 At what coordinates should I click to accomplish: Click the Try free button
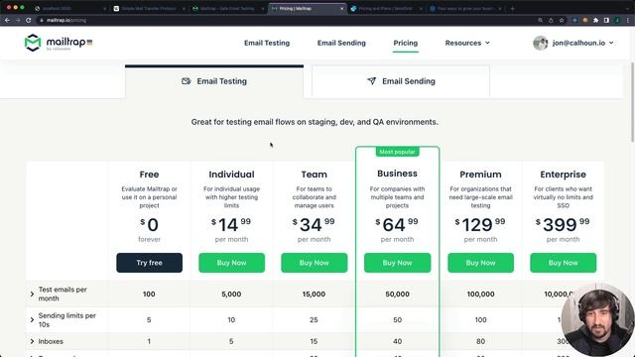(150, 263)
